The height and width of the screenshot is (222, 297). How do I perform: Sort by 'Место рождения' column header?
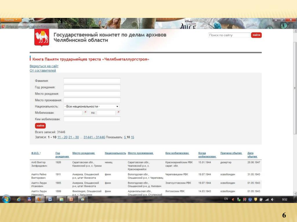coord(84,153)
